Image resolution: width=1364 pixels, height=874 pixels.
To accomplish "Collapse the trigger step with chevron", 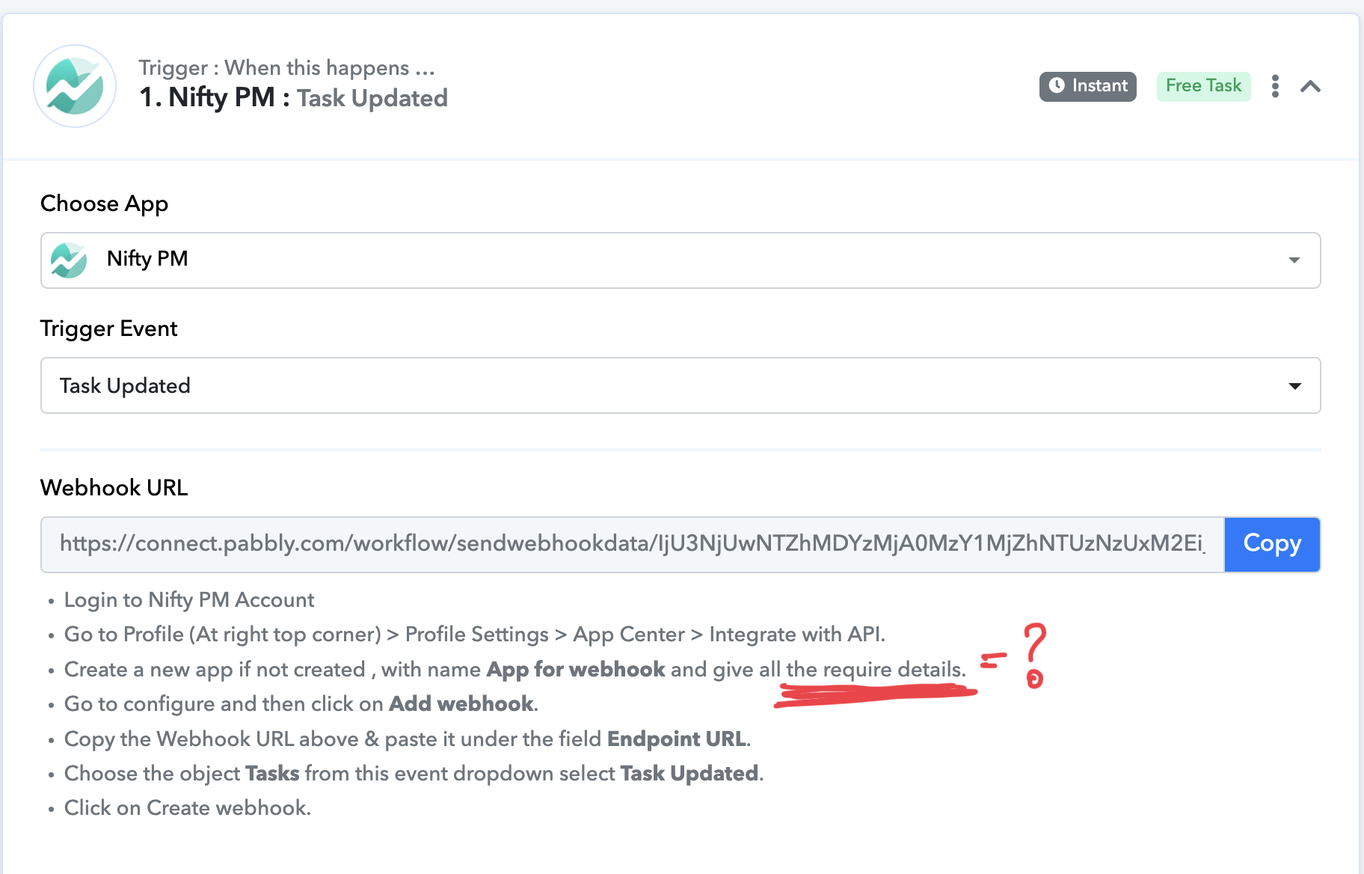I will point(1310,86).
